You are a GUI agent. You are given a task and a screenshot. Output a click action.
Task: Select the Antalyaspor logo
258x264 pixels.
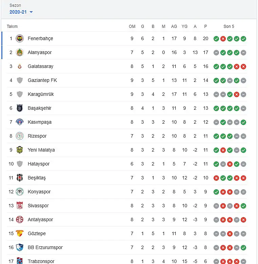(x=20, y=219)
